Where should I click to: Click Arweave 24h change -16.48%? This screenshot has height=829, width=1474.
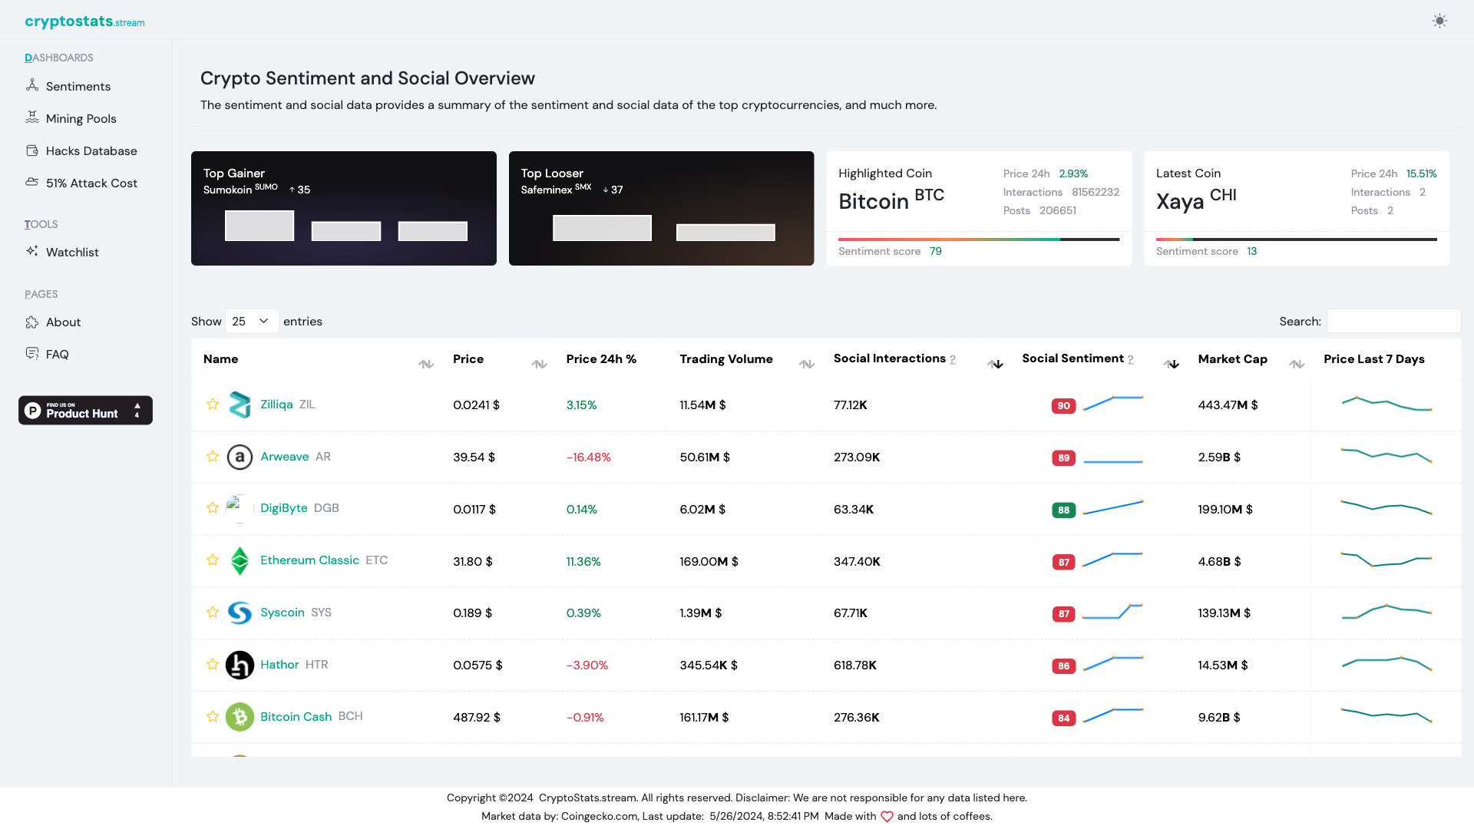pyautogui.click(x=589, y=457)
